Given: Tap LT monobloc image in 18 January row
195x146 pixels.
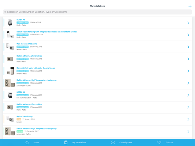Looking at the screenshot, I should pos(10,59).
